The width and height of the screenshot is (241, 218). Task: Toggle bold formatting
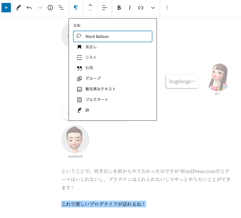[x=119, y=8]
